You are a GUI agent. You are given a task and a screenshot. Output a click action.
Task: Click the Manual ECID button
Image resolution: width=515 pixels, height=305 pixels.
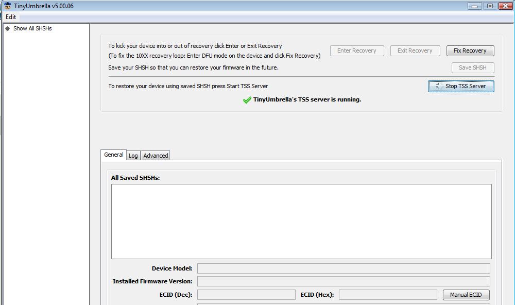(x=466, y=295)
